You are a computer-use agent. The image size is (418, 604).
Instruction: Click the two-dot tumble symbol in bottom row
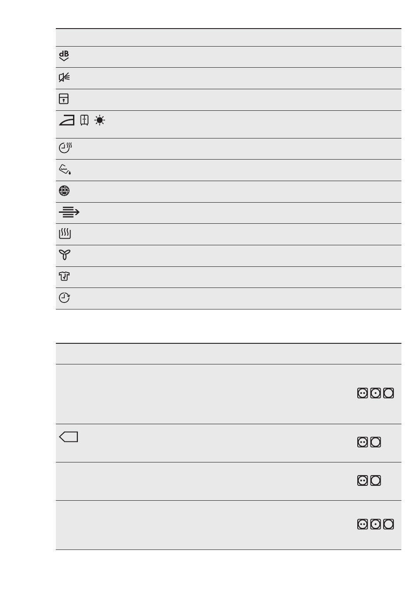tap(363, 524)
